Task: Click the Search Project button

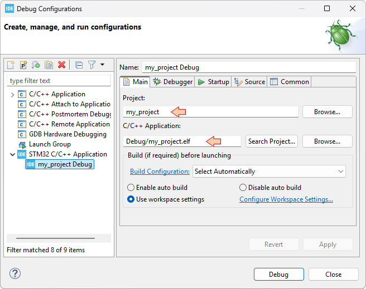Action: click(x=272, y=141)
